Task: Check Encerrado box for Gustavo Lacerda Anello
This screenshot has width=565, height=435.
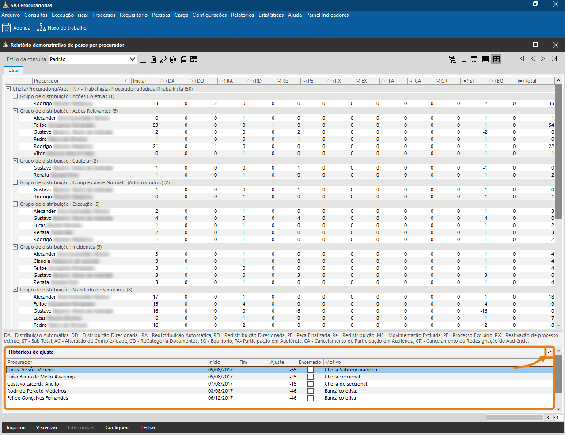Action: (x=310, y=384)
